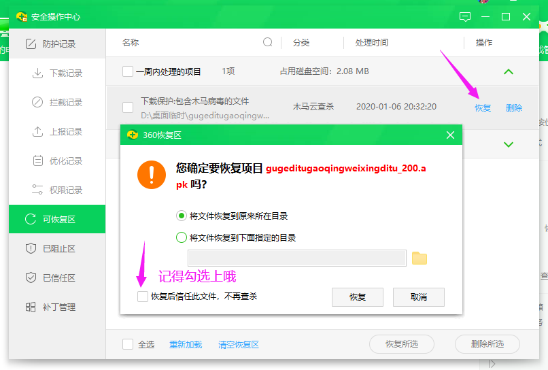Image resolution: width=548 pixels, height=370 pixels.
Task: Click the 处理时间 column header
Action: [371, 43]
